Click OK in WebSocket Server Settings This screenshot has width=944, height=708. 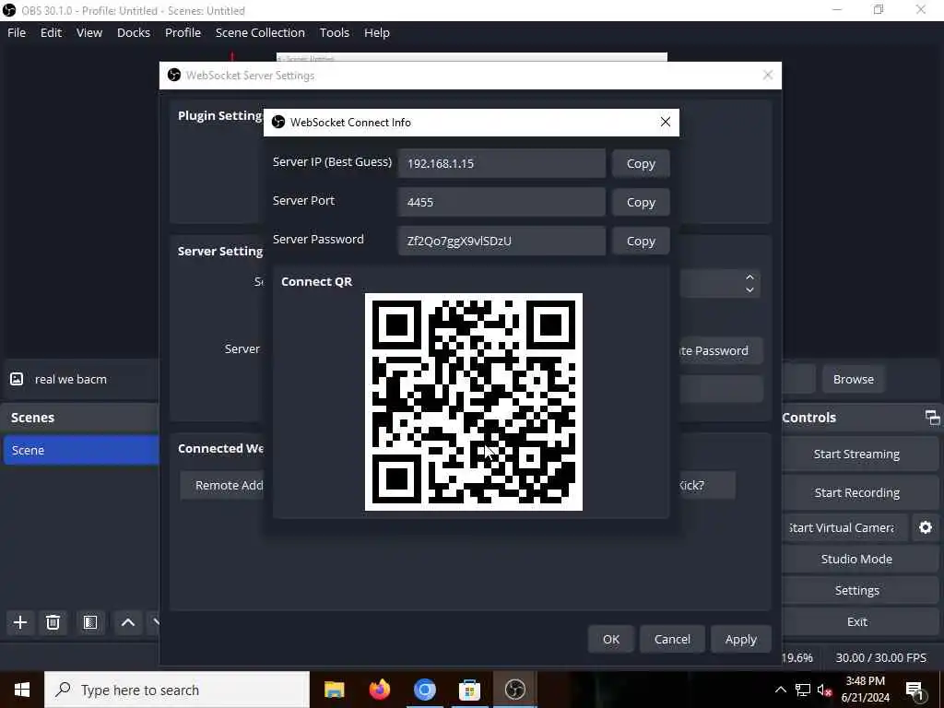[x=611, y=640]
